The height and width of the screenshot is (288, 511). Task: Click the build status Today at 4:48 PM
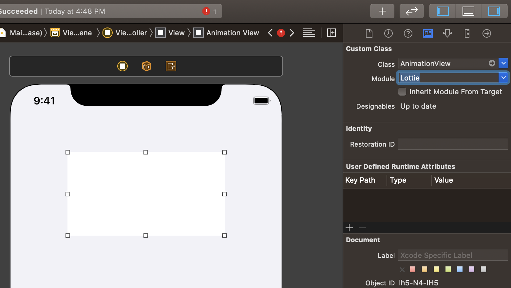click(x=75, y=11)
